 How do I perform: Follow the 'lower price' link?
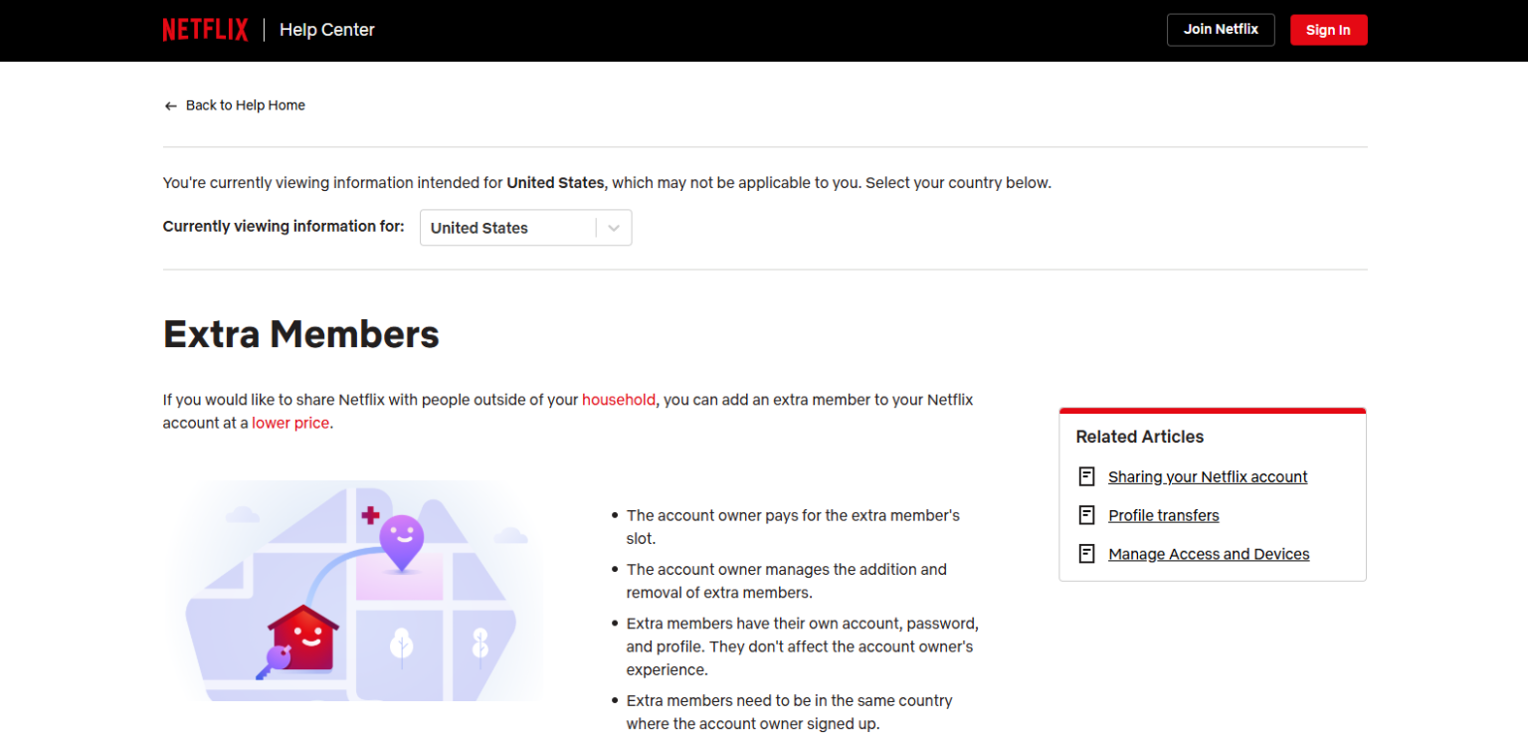(x=290, y=423)
